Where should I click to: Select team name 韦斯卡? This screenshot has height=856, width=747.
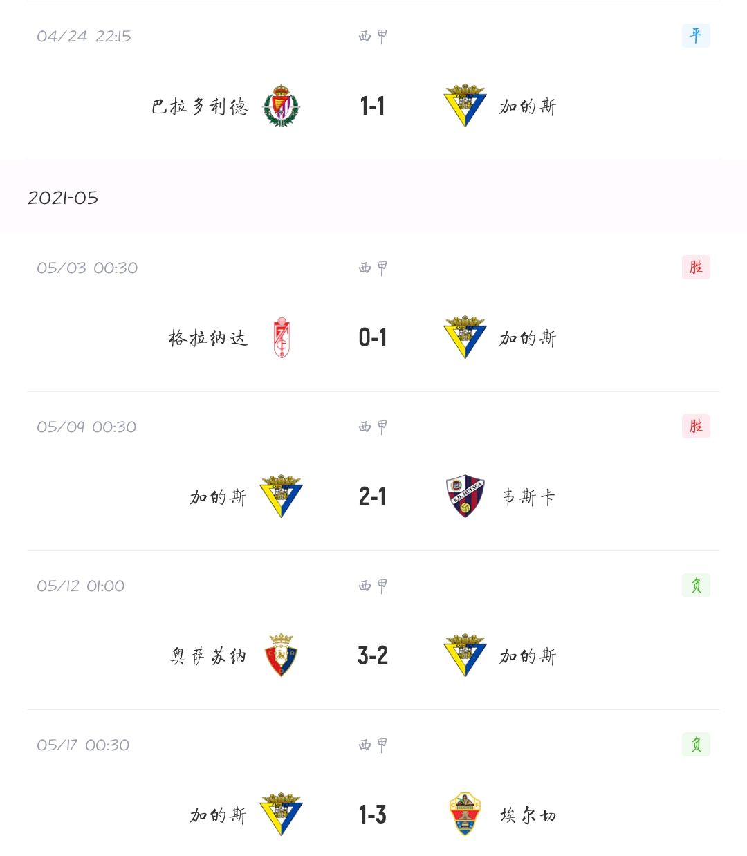pos(529,497)
